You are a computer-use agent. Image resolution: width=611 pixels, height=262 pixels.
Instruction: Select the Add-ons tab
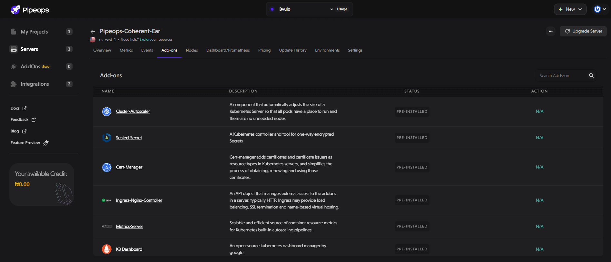click(169, 50)
